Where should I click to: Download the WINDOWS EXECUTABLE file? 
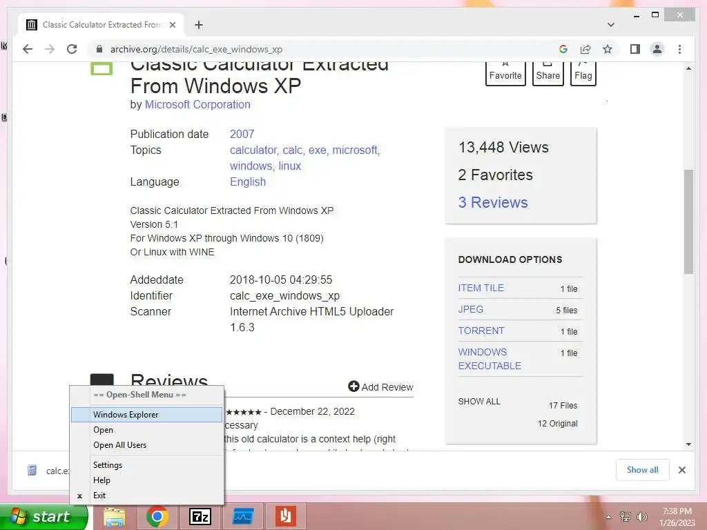[x=490, y=359]
